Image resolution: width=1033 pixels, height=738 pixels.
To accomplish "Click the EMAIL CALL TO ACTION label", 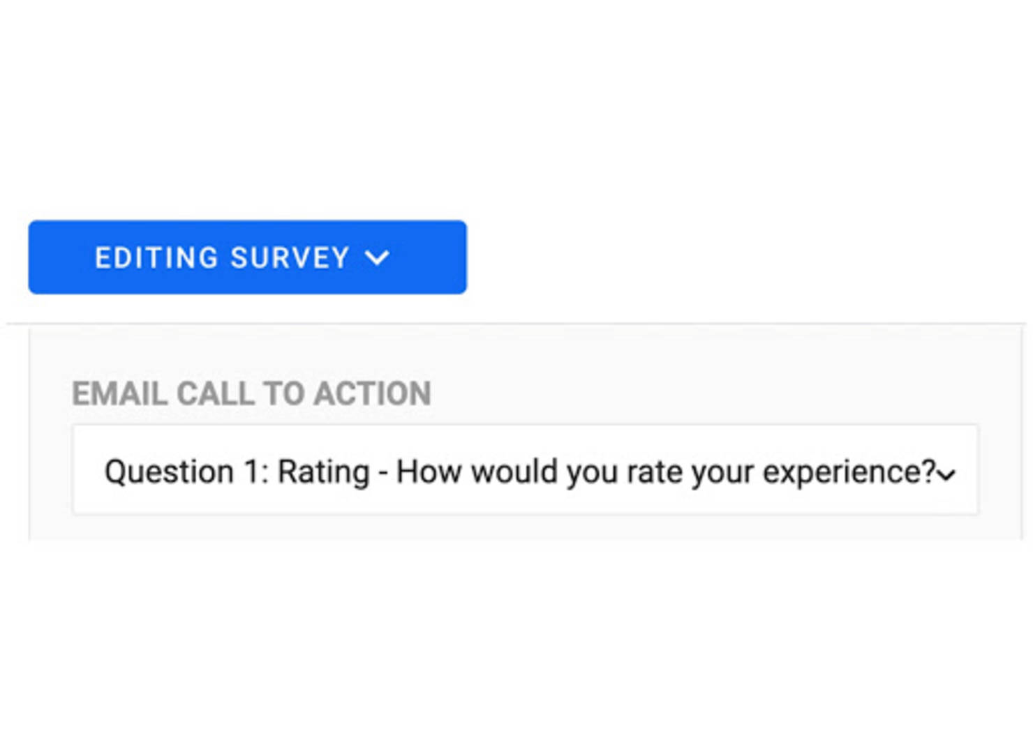I will tap(251, 393).
